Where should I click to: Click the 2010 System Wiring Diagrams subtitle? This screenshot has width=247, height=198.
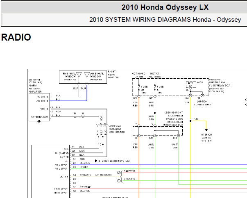(x=165, y=20)
